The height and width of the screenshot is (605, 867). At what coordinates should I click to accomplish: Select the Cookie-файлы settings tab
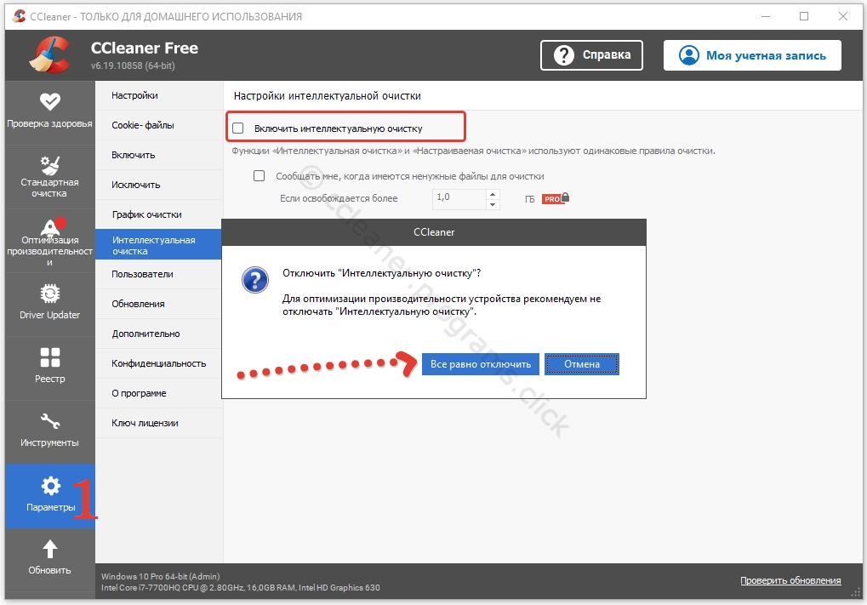(143, 125)
